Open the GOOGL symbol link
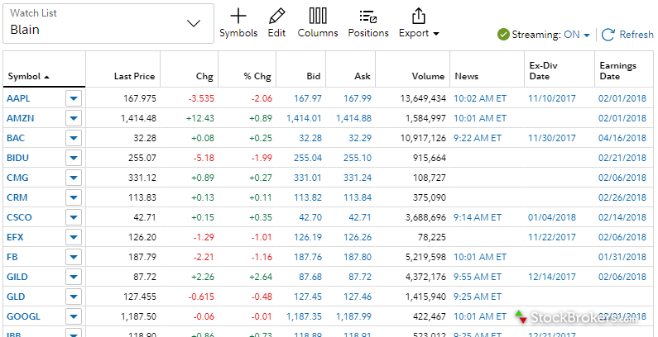 point(23,316)
